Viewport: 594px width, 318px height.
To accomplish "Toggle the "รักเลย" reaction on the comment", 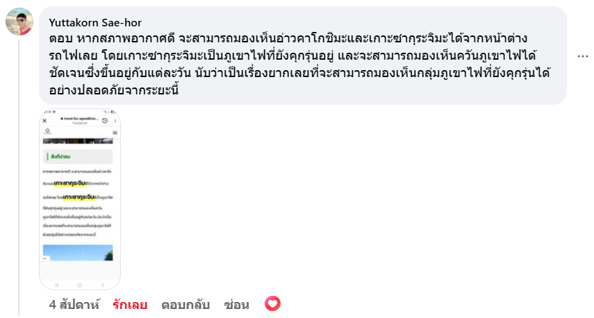I will 130,304.
